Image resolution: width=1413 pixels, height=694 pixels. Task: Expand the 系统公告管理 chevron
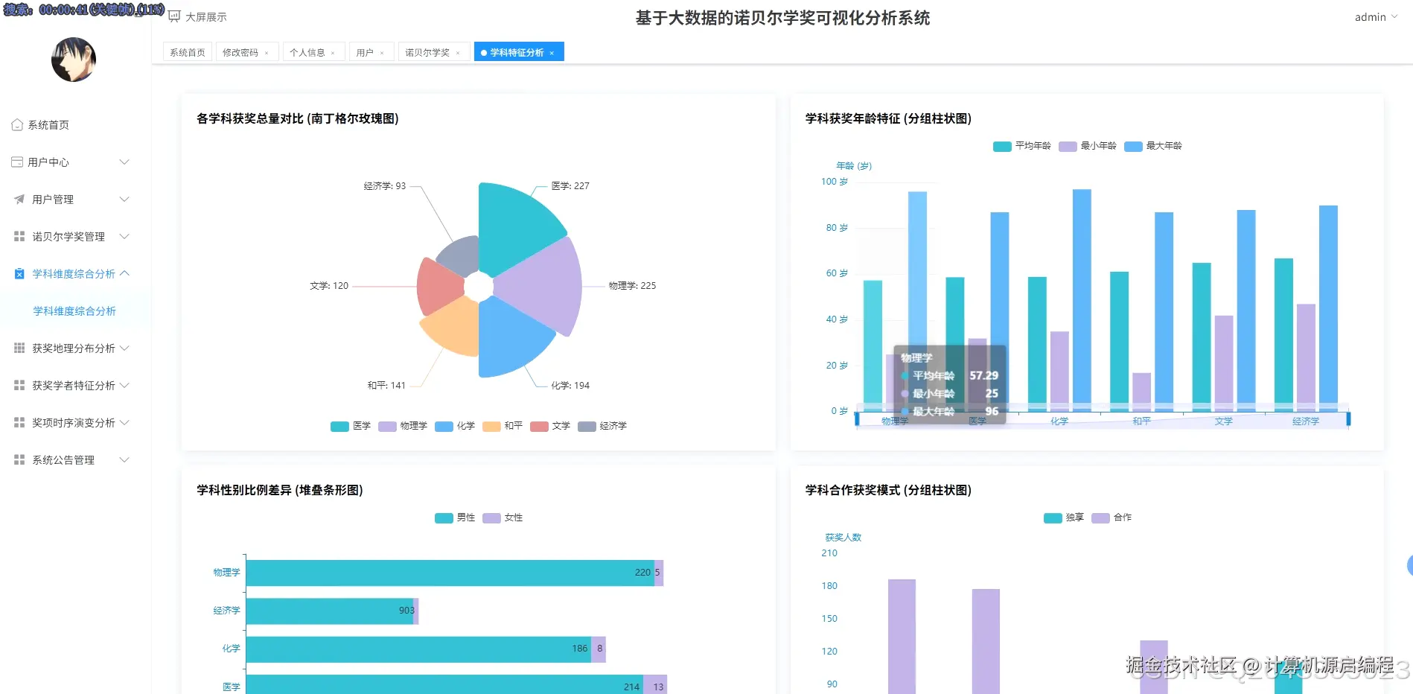pos(124,459)
